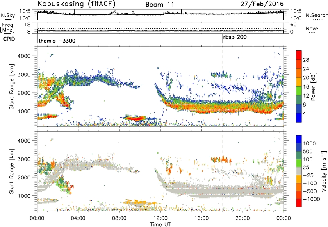Click the 18 tick on frequency axis

(27, 25)
